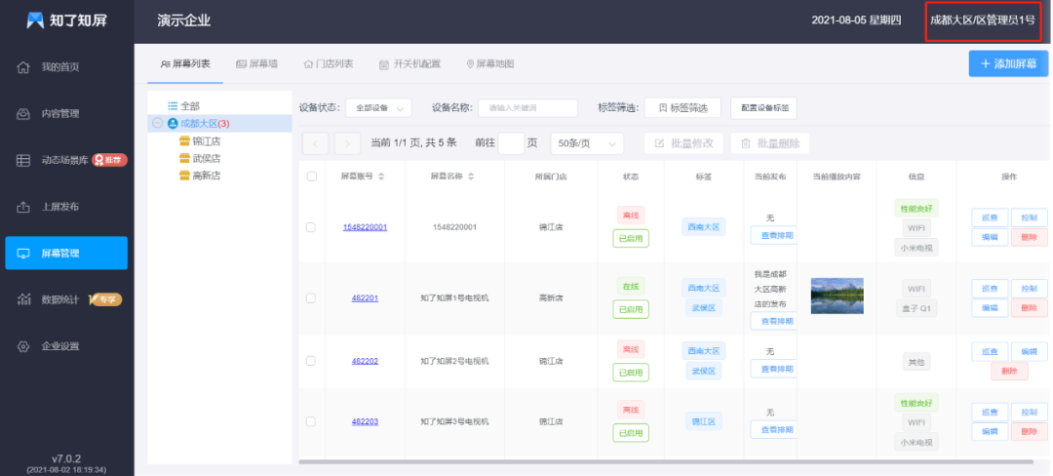Select 武侯店 in the store tree
1053x476 pixels.
[x=206, y=158]
